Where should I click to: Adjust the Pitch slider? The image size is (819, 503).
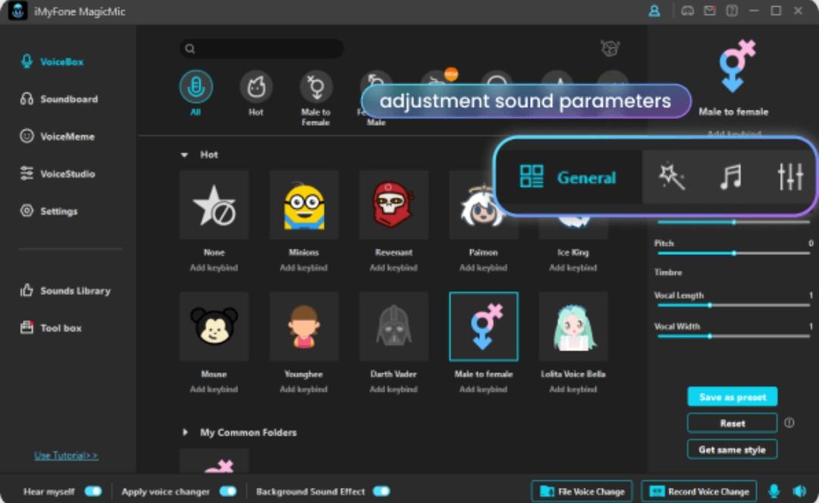tap(734, 253)
